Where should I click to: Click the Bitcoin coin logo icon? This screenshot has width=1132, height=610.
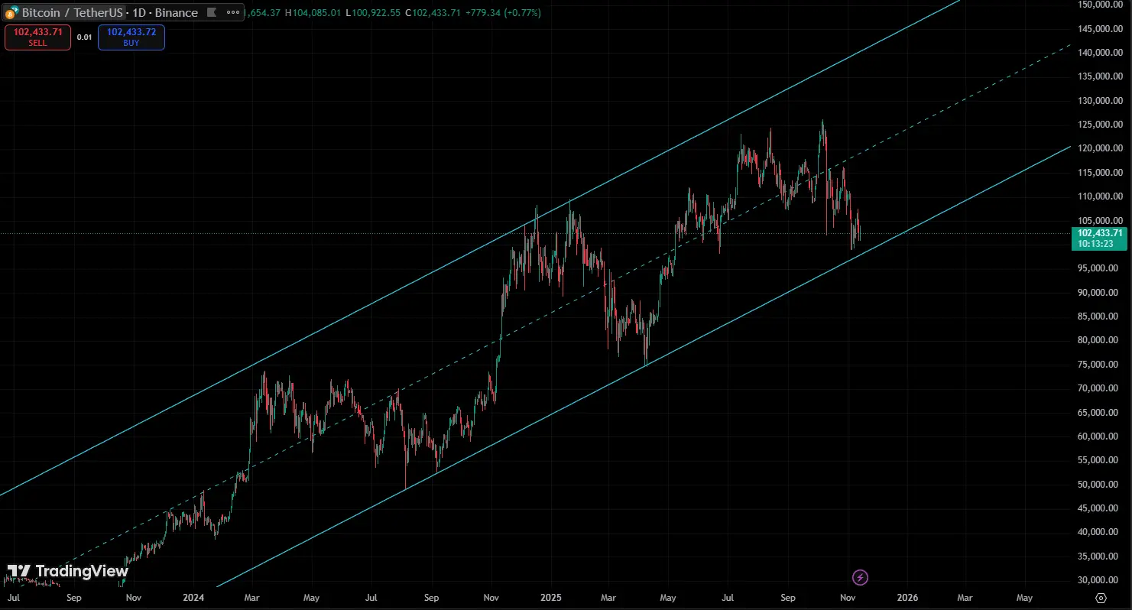tap(11, 13)
